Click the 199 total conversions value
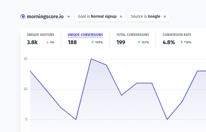 coord(121,42)
